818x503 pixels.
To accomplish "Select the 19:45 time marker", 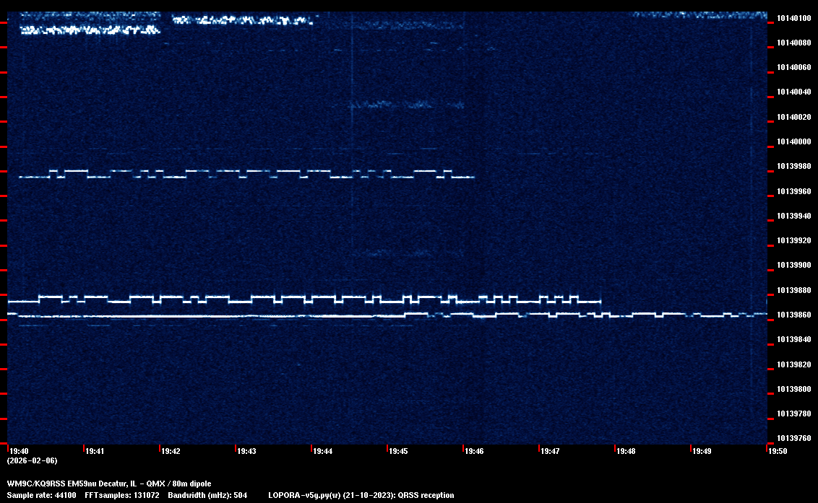I will 398,451.
